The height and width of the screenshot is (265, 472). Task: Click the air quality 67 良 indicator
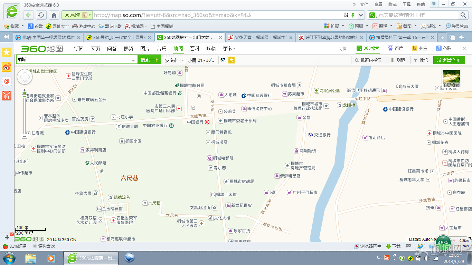pyautogui.click(x=227, y=60)
